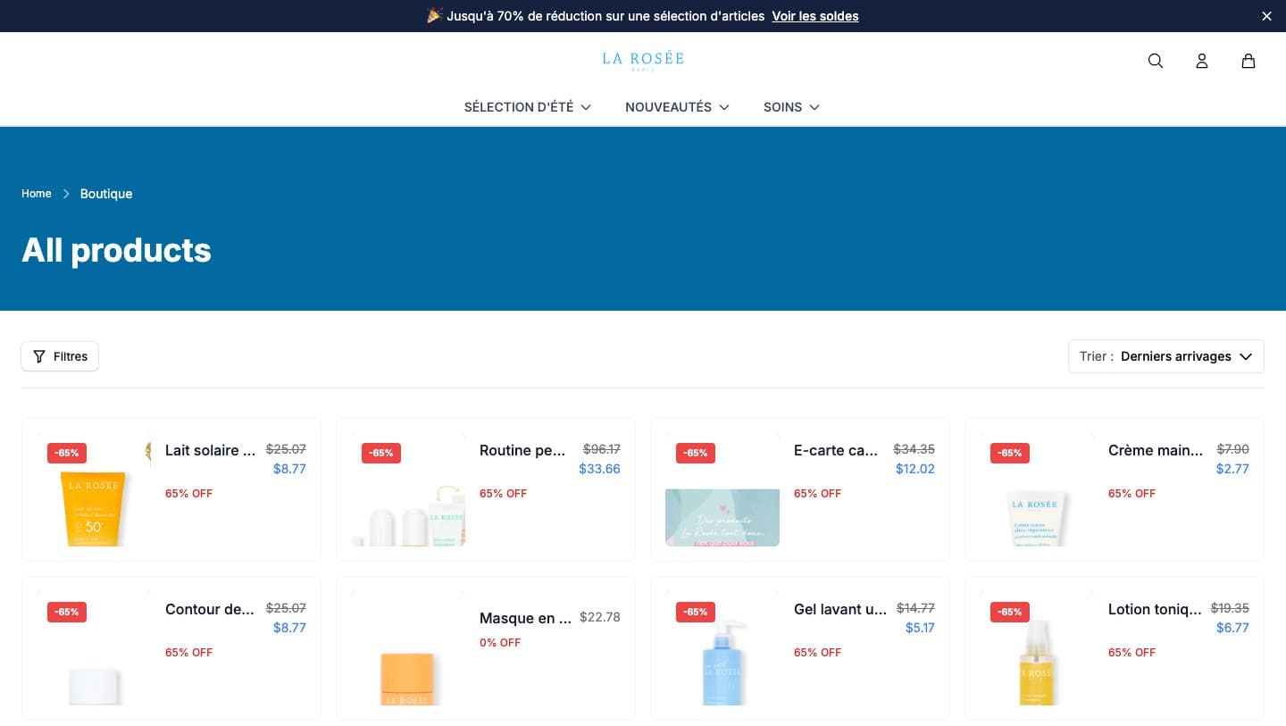The image size is (1286, 726).
Task: Click the $2.77 sale price
Action: [1232, 469]
